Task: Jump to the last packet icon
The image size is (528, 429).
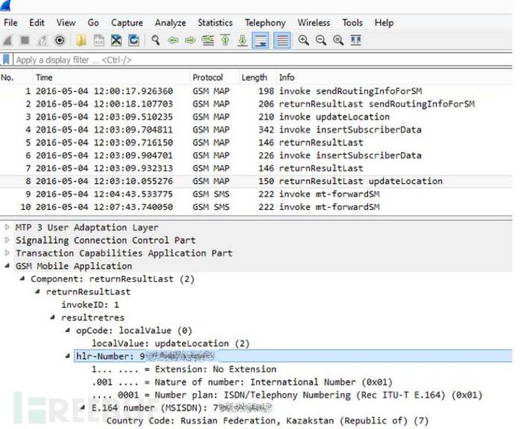Action: [x=243, y=41]
